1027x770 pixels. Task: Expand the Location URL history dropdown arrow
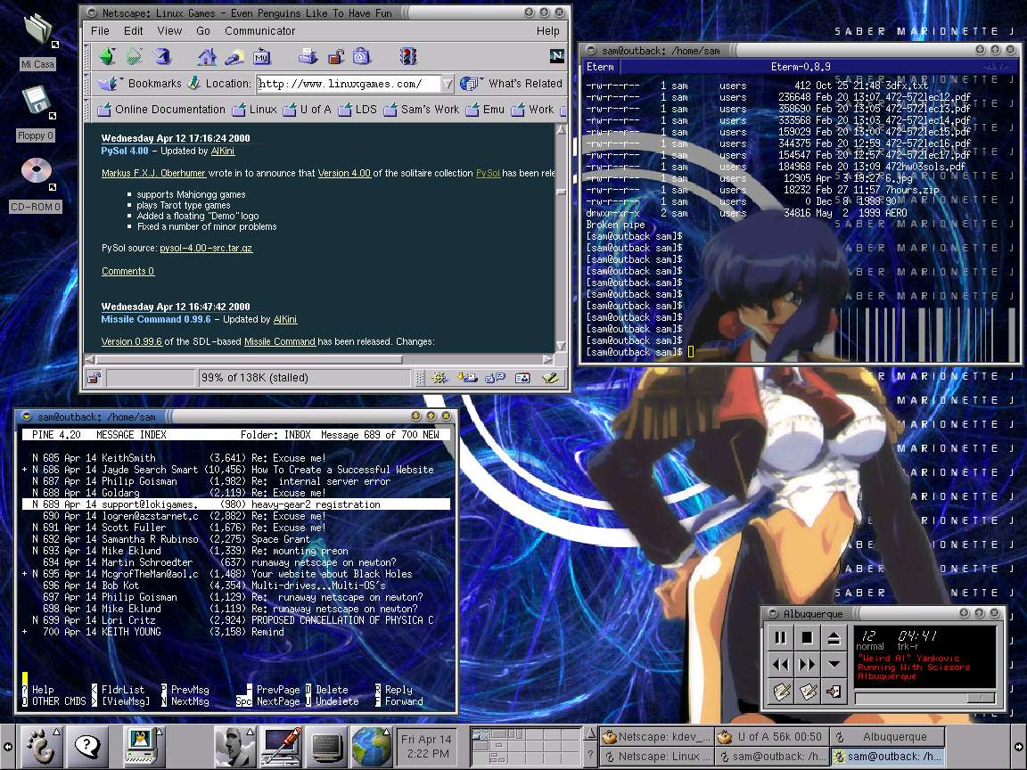coord(448,84)
